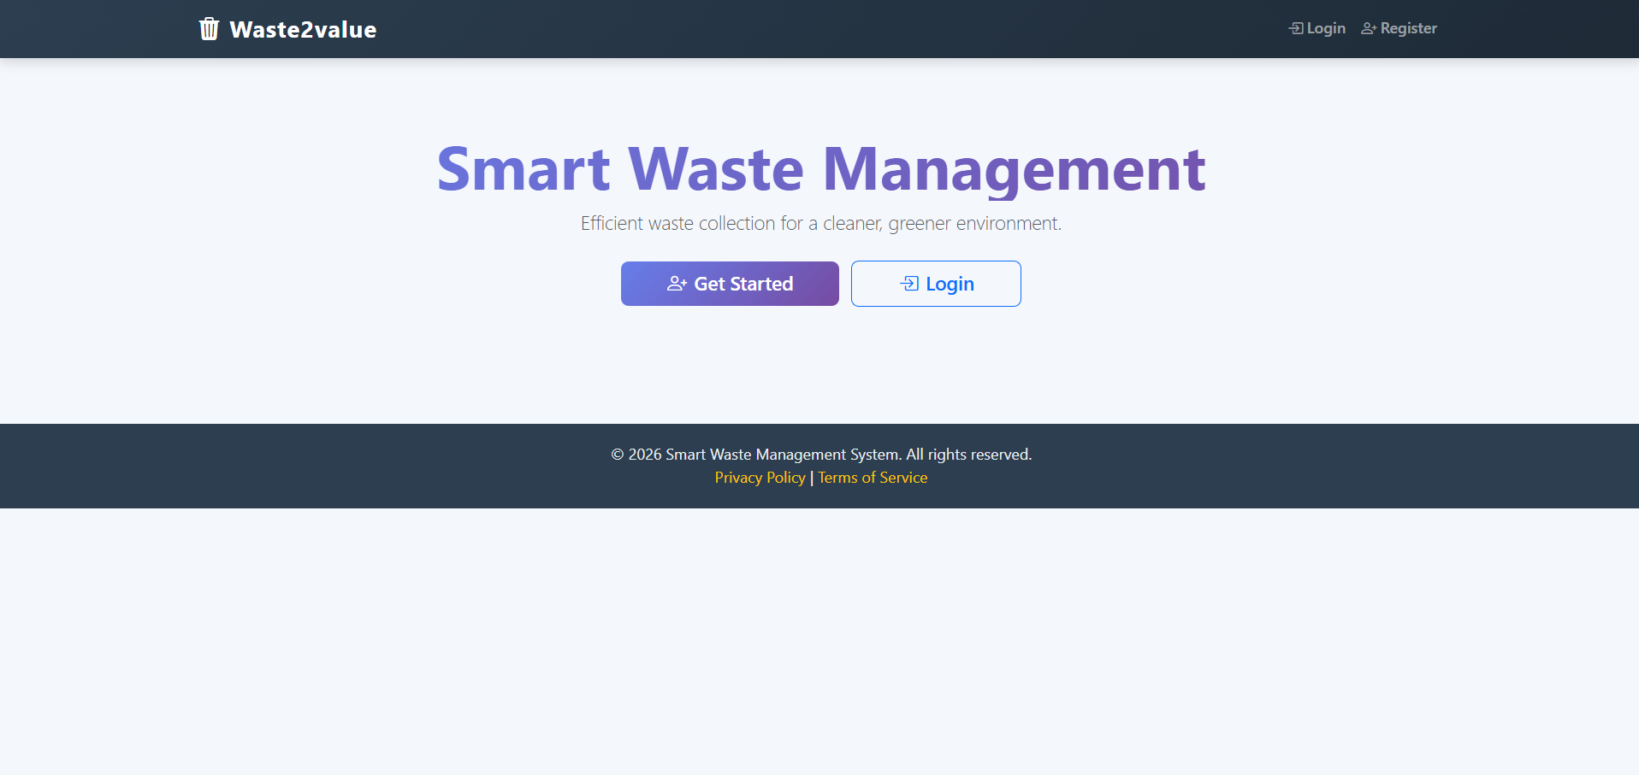This screenshot has height=775, width=1639.
Task: Open the Terms of Service link
Action: click(872, 477)
